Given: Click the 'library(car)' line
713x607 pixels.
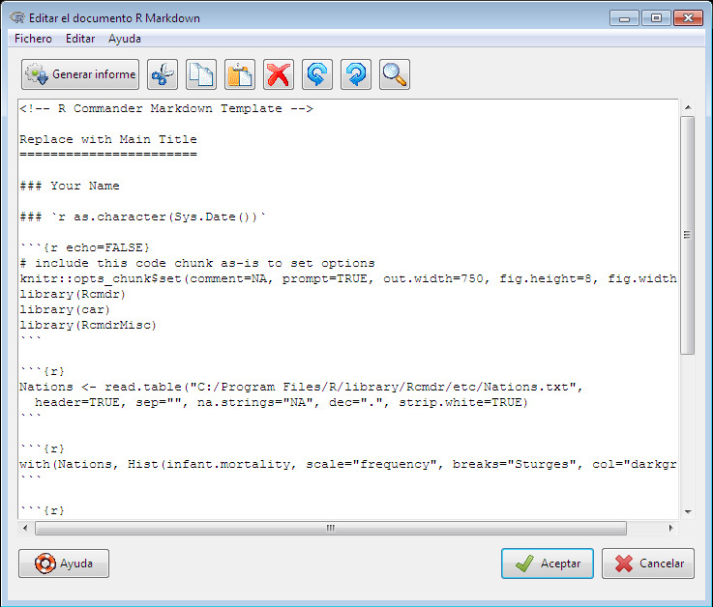Looking at the screenshot, I should [x=65, y=309].
